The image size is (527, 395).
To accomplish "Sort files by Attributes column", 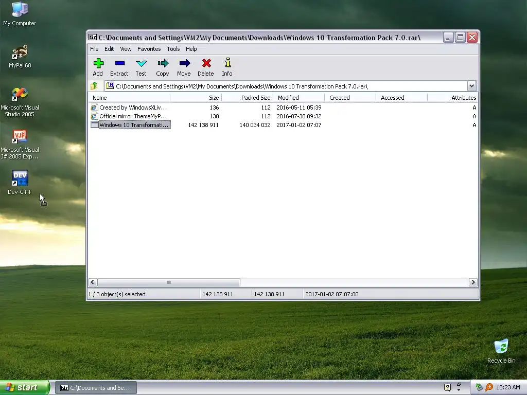I will (x=453, y=98).
